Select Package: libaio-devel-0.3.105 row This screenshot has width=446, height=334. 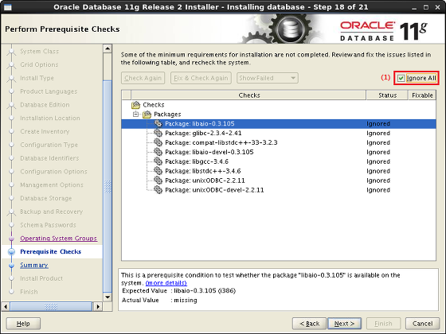pos(279,152)
